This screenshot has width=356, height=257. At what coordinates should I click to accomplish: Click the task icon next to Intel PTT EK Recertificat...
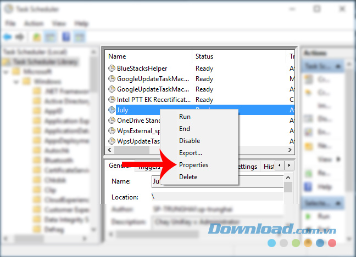tap(112, 99)
